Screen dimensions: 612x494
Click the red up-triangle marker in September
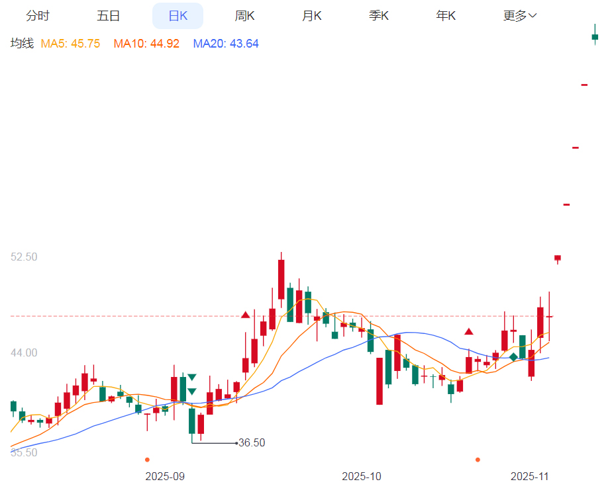click(x=246, y=315)
